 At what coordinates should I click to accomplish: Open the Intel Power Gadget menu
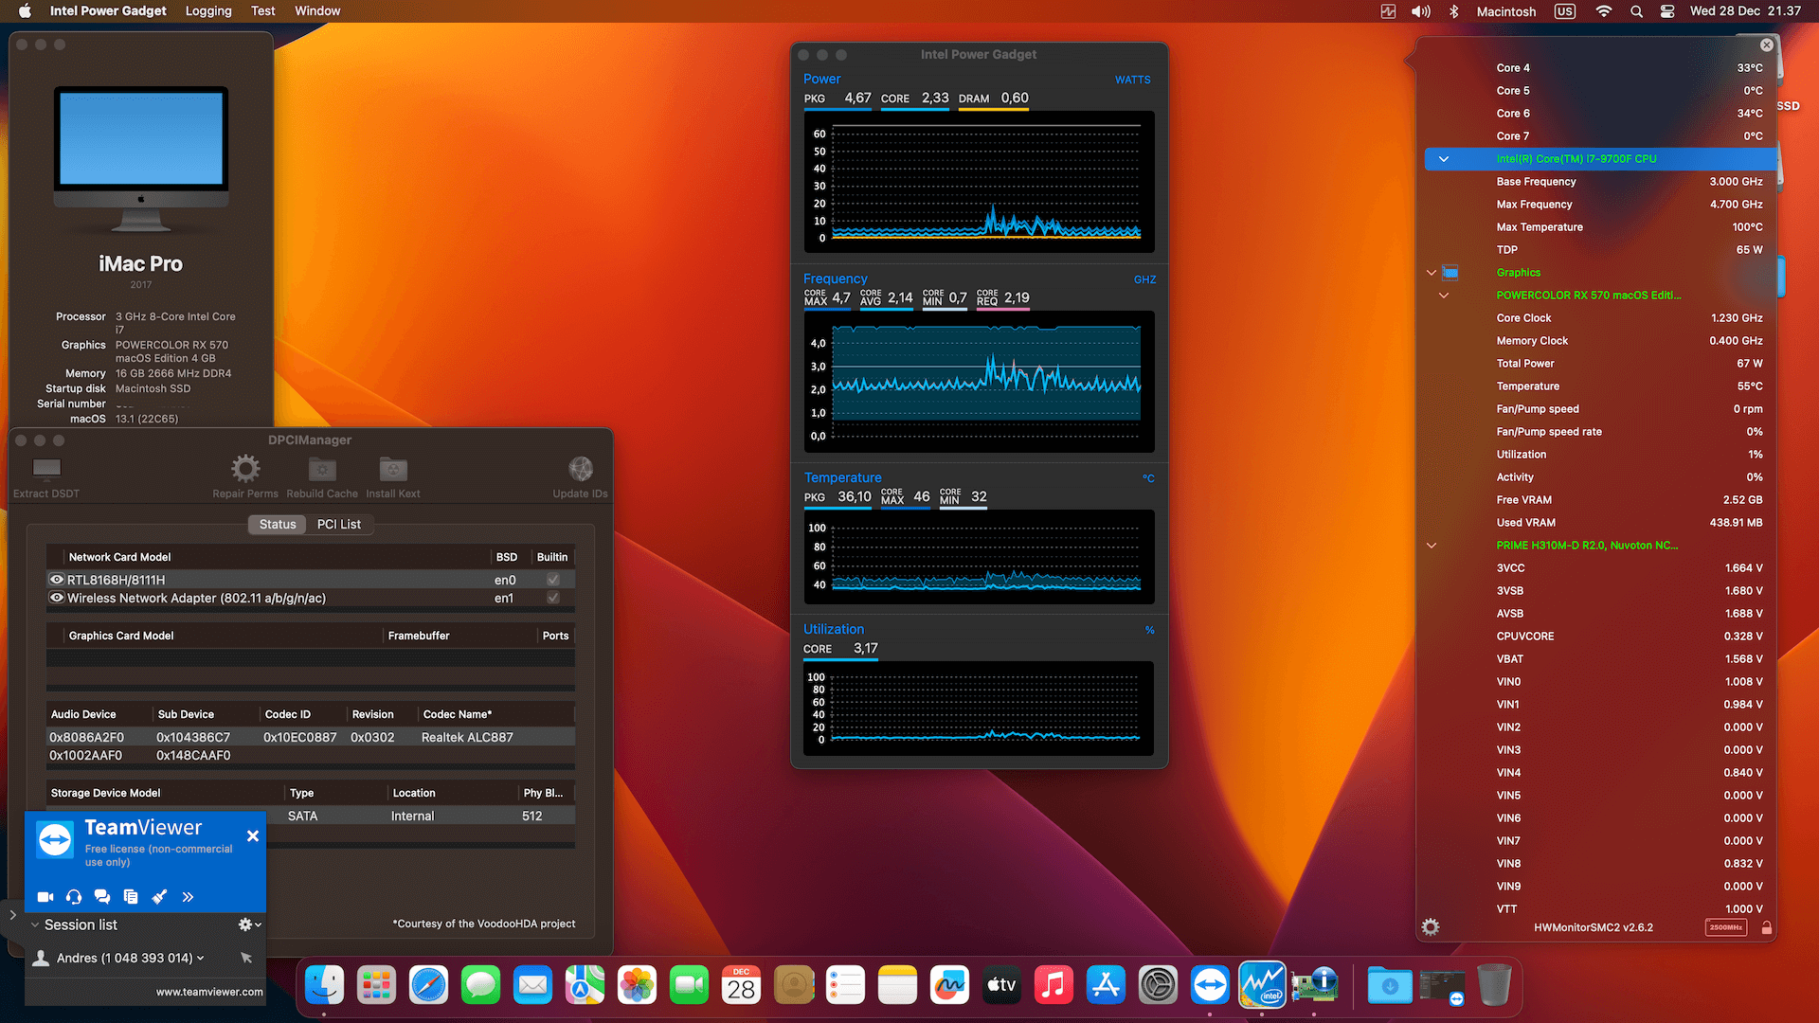point(108,11)
